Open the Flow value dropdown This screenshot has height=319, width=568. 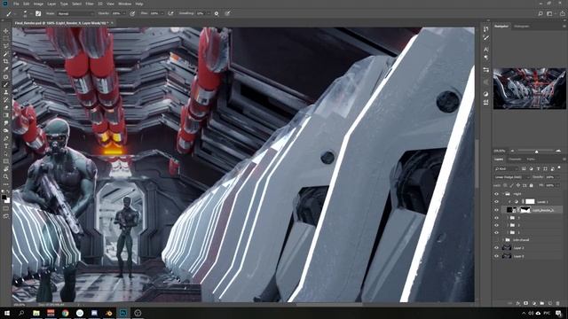tap(162, 13)
